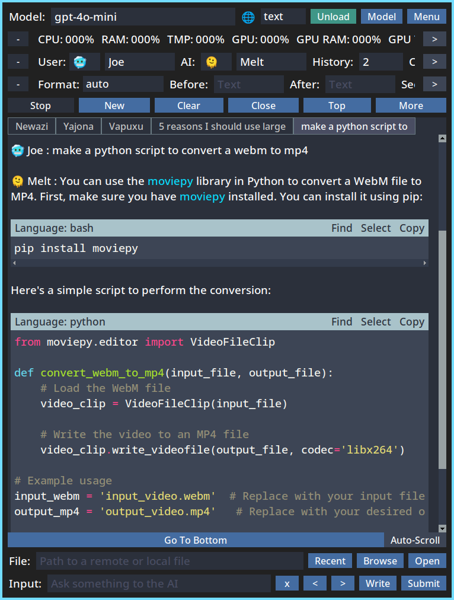This screenshot has height=600, width=454.
Task: Switch to the Vapuxu tab
Action: (x=126, y=126)
